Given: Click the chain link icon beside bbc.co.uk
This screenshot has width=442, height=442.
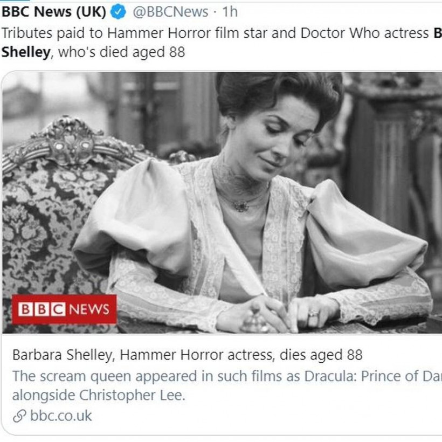Looking at the screenshot, I should (21, 416).
